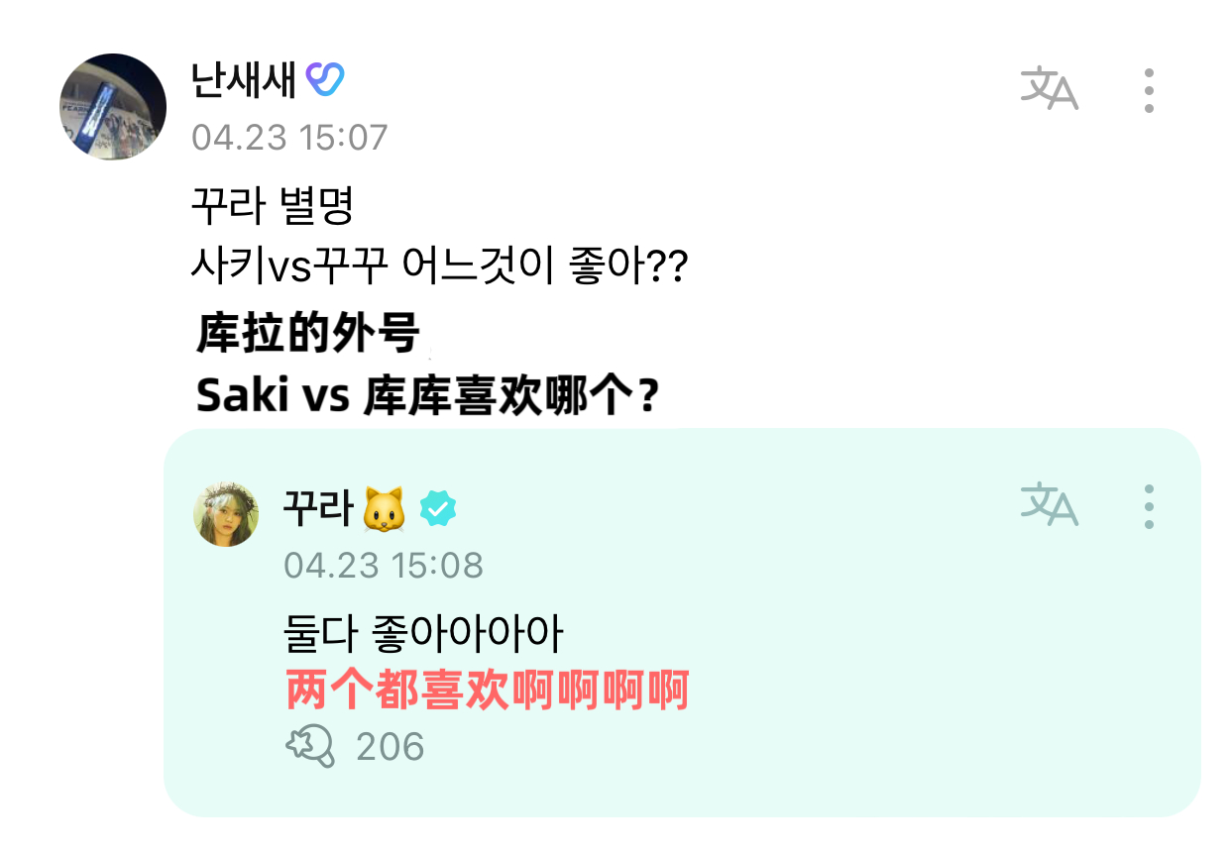Tap the red translated text 两个都喜欢啊啊啊啊
Viewport: 1231px width, 851px height.
(487, 687)
